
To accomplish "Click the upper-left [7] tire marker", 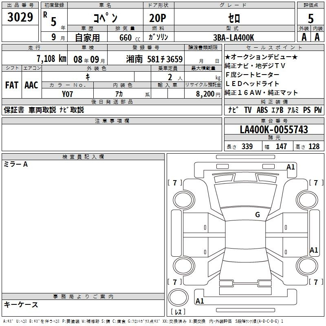I will (x=175, y=183).
